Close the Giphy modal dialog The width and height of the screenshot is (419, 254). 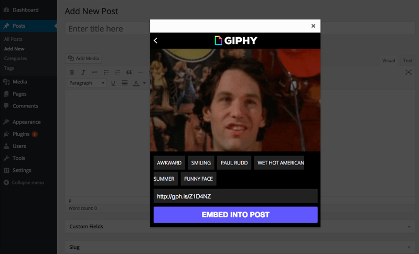313,26
